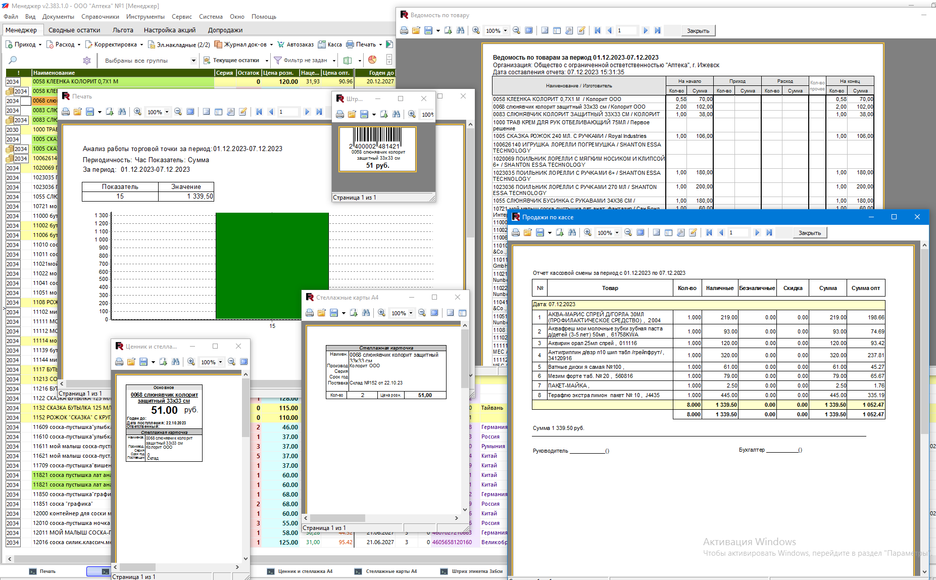Zoom in icon in barcode 'Штр...' window
Viewport: 936px width, 580px height.
412,114
